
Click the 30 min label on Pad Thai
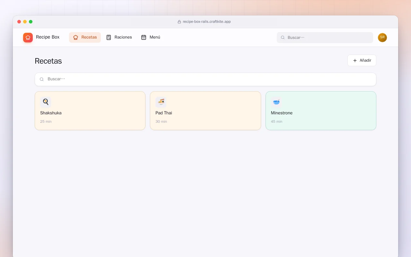[161, 121]
